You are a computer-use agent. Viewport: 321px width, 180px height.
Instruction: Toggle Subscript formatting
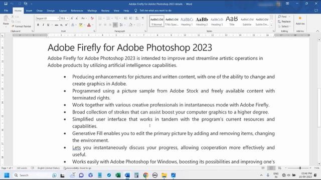coord(61,25)
